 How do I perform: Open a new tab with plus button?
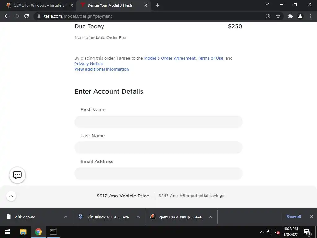click(x=158, y=5)
